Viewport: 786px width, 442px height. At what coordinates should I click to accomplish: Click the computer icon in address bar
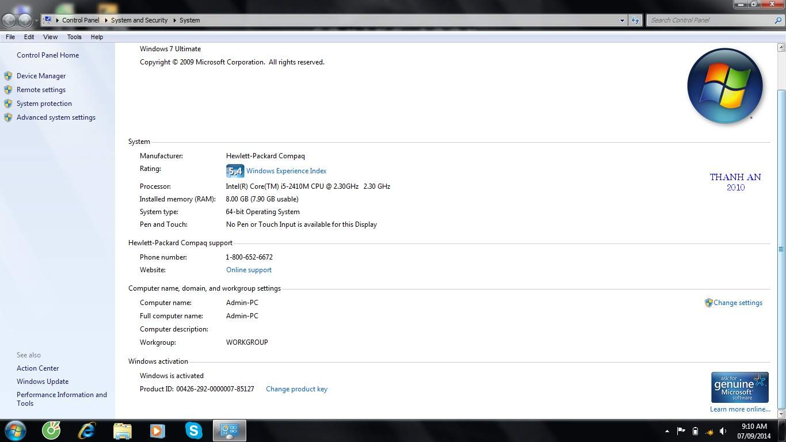[48, 20]
